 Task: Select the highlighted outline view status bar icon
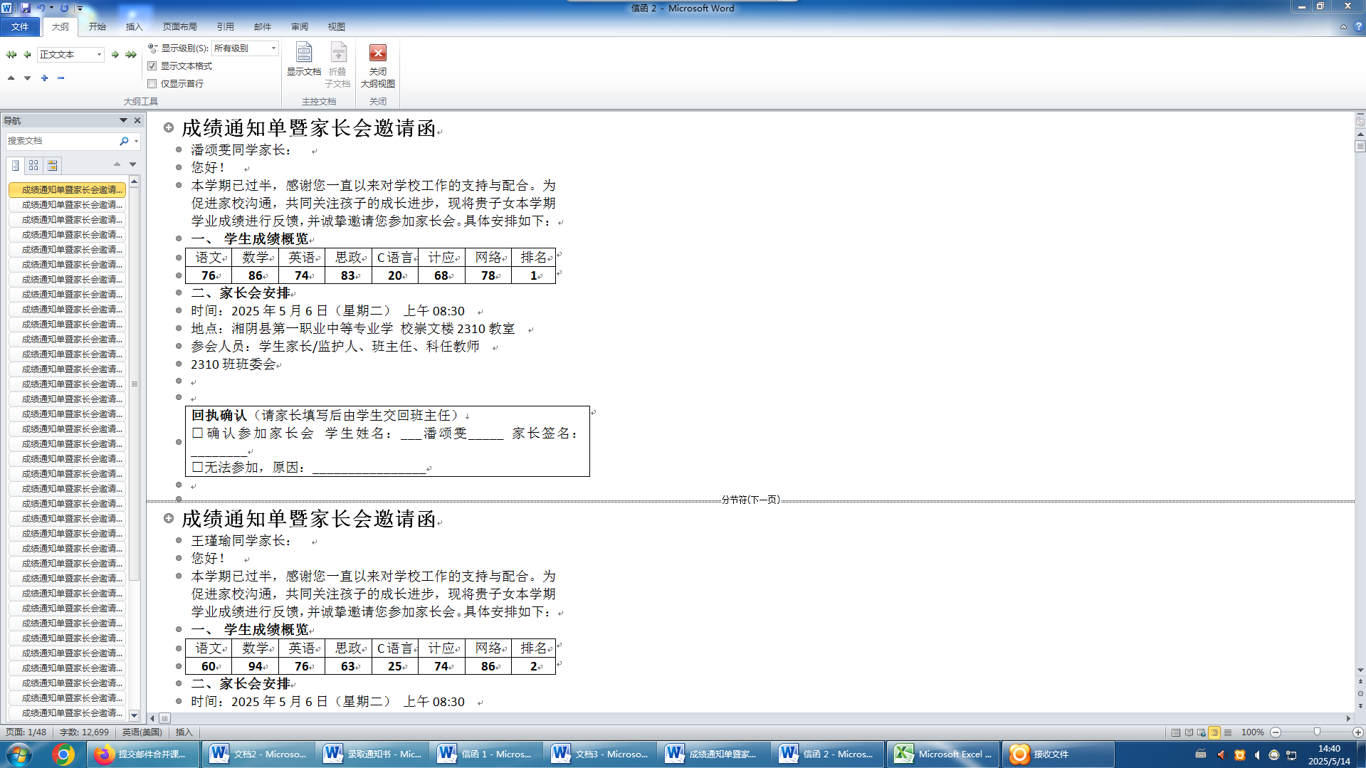[1214, 732]
